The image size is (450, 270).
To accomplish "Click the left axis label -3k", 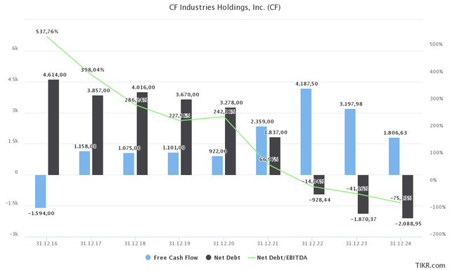I will click(14, 234).
